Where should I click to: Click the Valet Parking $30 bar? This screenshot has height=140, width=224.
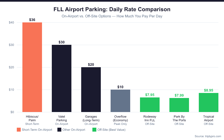62,78
